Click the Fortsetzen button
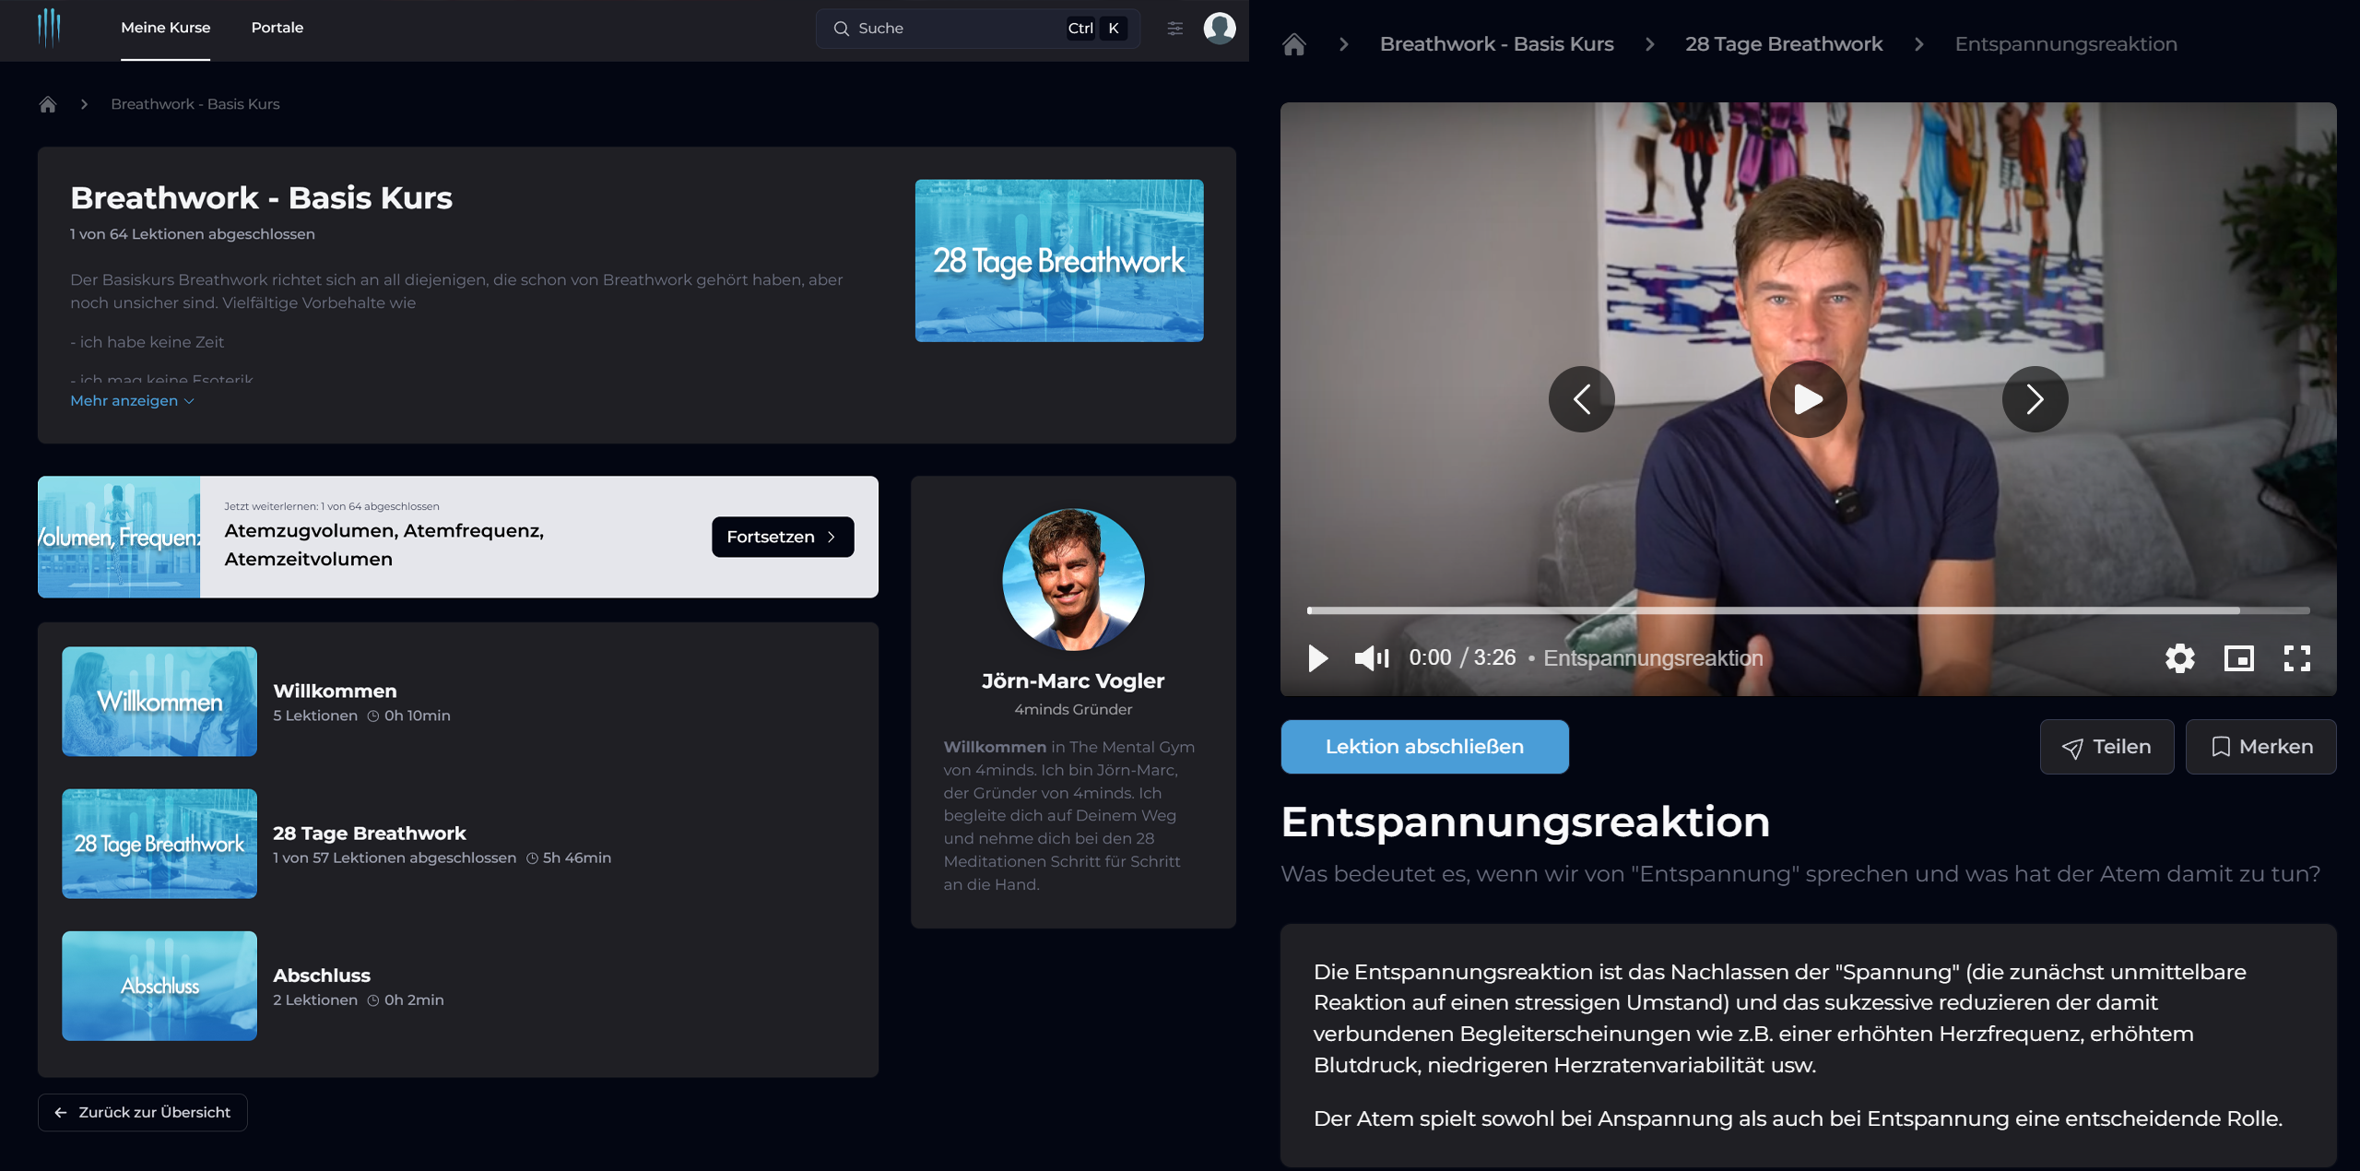This screenshot has height=1171, width=2360. click(x=782, y=537)
